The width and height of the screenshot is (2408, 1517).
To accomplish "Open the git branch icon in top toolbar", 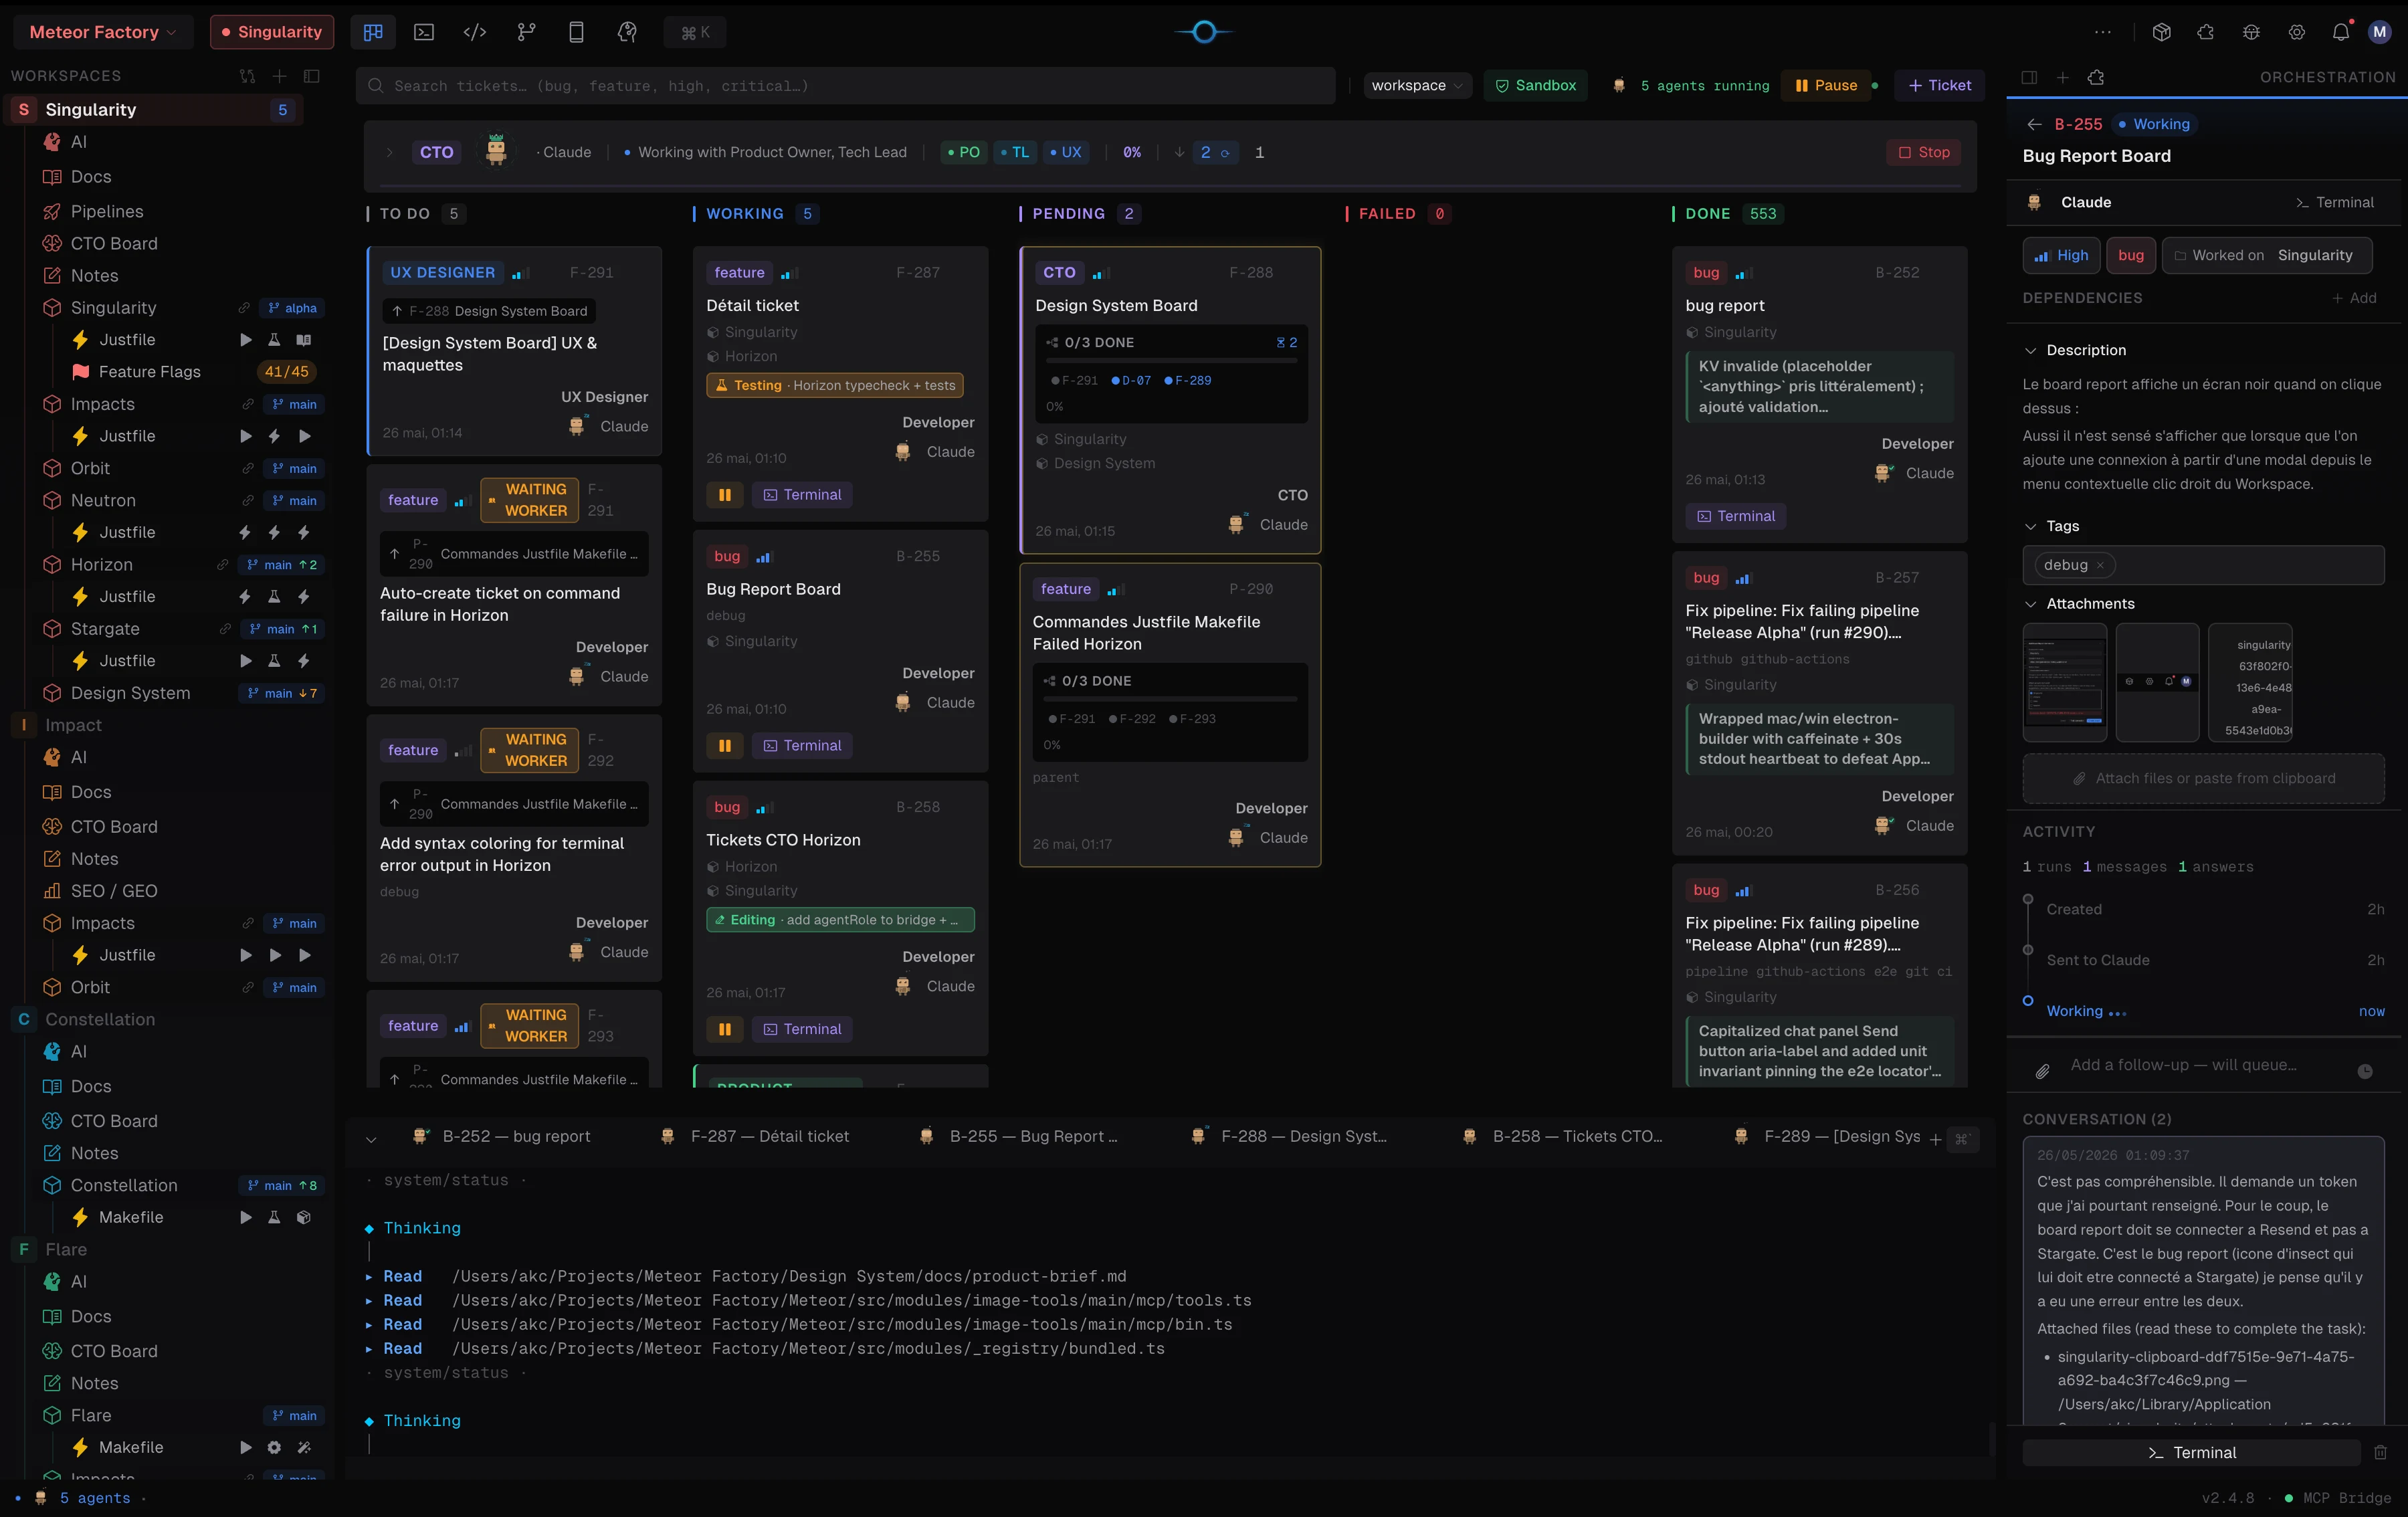I will [526, 32].
